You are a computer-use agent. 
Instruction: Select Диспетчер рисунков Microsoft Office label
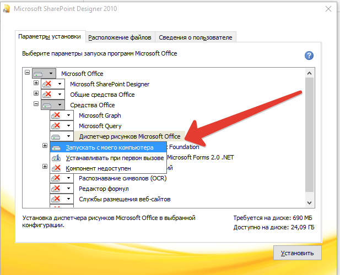(129, 136)
